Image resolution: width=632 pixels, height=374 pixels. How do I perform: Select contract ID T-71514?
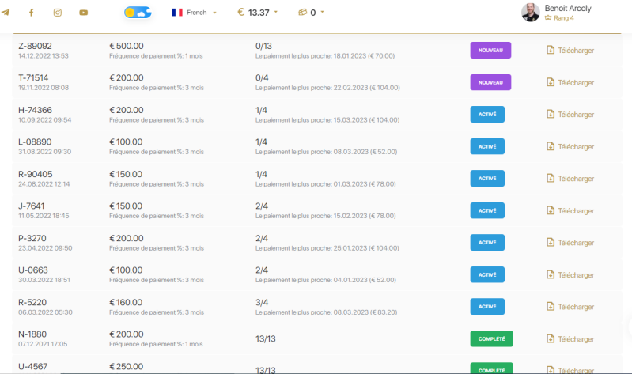33,77
